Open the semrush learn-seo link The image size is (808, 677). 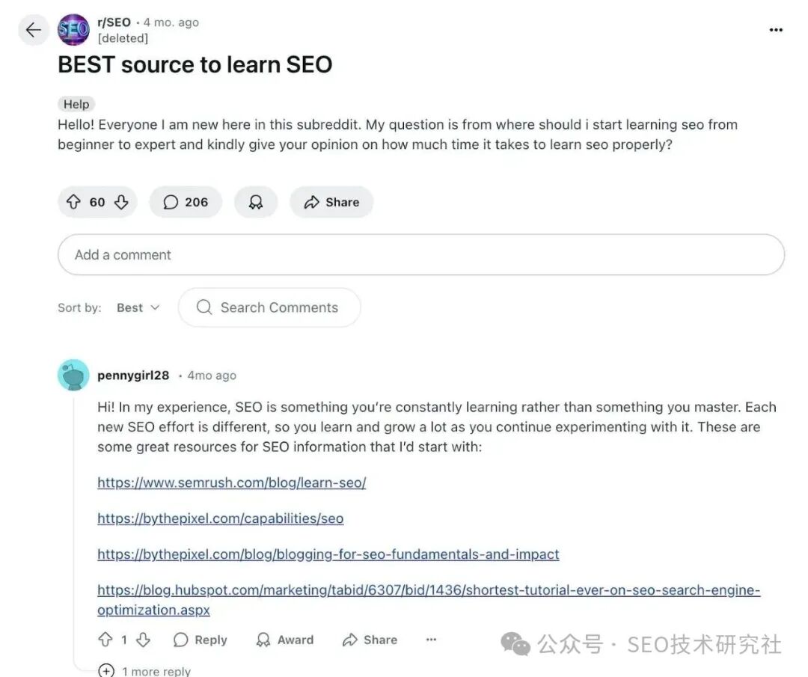point(231,483)
